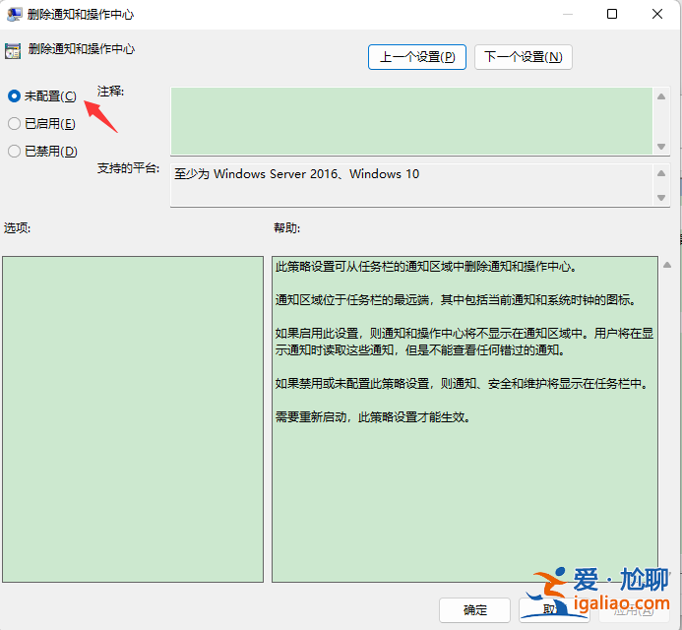Click up arrow of 帮助 pane scrollbar
Screen dimensions: 682x630
point(667,265)
